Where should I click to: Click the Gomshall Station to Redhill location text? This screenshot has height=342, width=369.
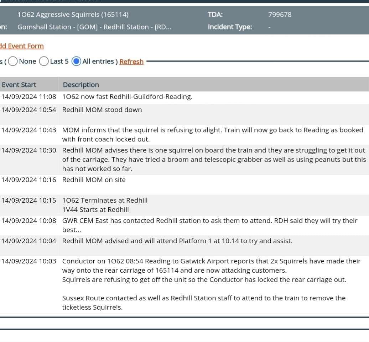(x=94, y=27)
